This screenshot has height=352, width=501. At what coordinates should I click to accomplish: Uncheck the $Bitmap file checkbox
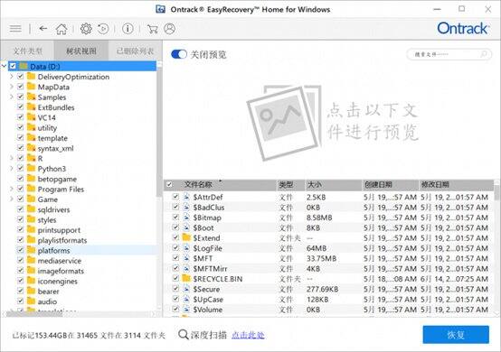point(175,218)
